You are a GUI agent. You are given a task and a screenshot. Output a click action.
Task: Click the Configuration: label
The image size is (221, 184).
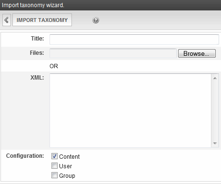click(x=25, y=156)
